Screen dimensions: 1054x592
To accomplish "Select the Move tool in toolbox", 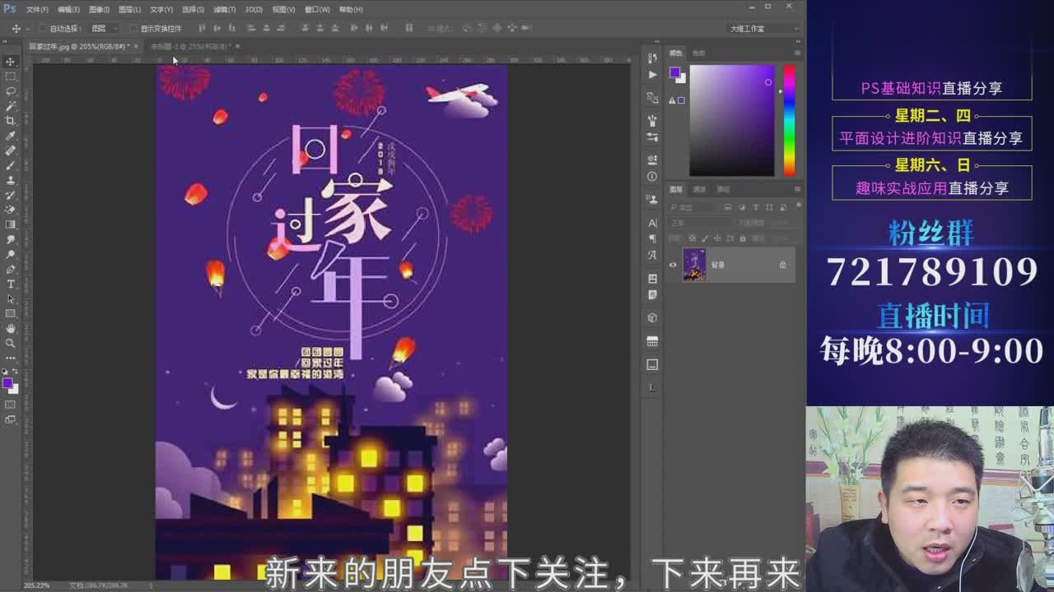I will click(11, 62).
